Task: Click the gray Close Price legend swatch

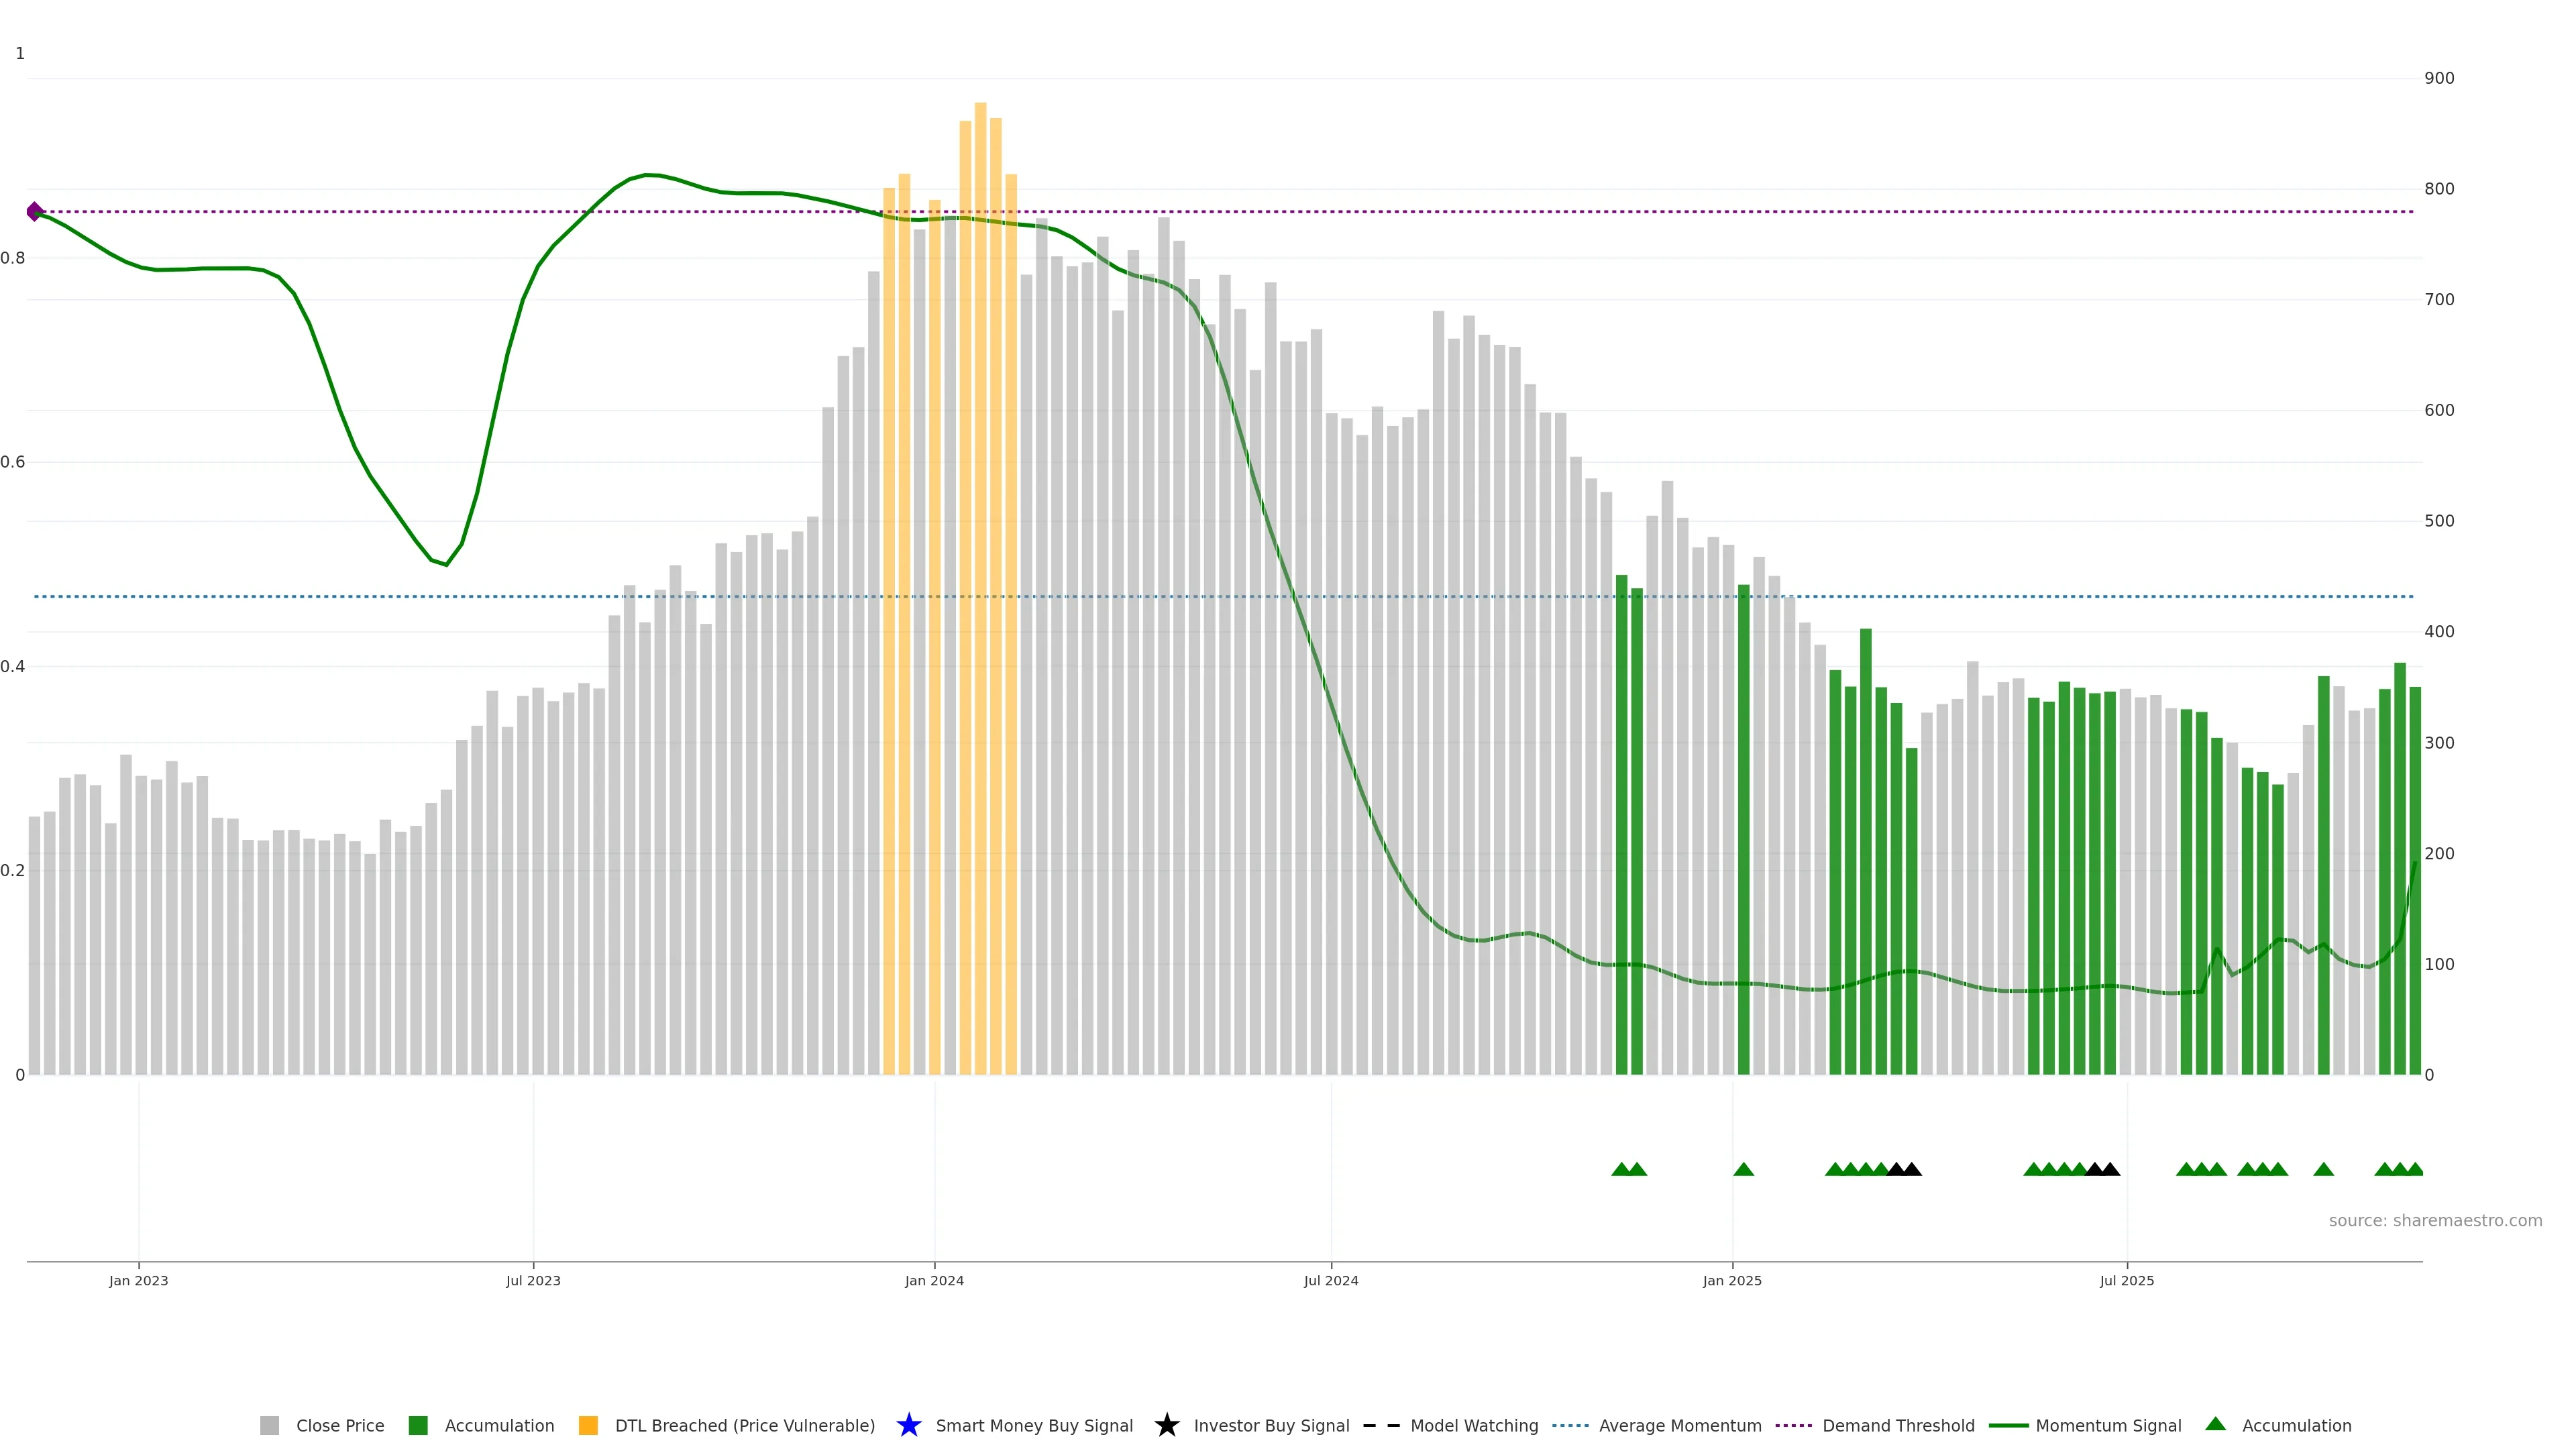Action: (269, 1425)
